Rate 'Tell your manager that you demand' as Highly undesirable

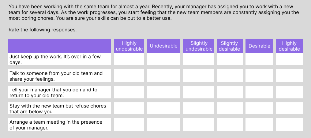coord(129,92)
